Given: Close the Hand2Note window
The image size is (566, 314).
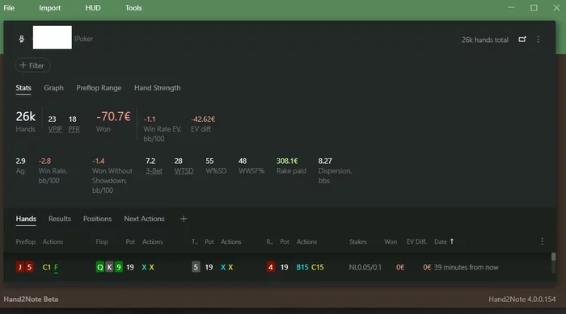Looking at the screenshot, I should [556, 7].
